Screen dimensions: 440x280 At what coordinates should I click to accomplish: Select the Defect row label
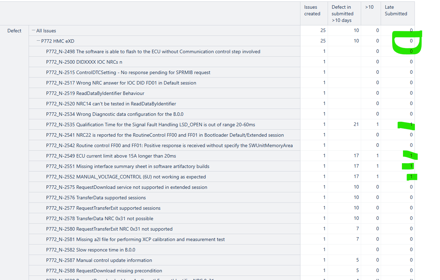tap(14, 31)
